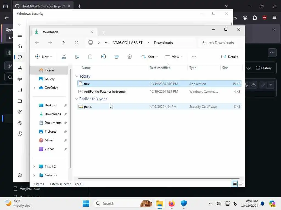This screenshot has height=210, width=281.
Task: Click the Copy icon in Explorer toolbar
Action: 77,57
